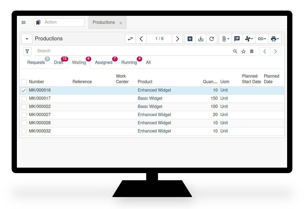
Task: Click the previous tab chevron by search
Action: [x=265, y=51]
